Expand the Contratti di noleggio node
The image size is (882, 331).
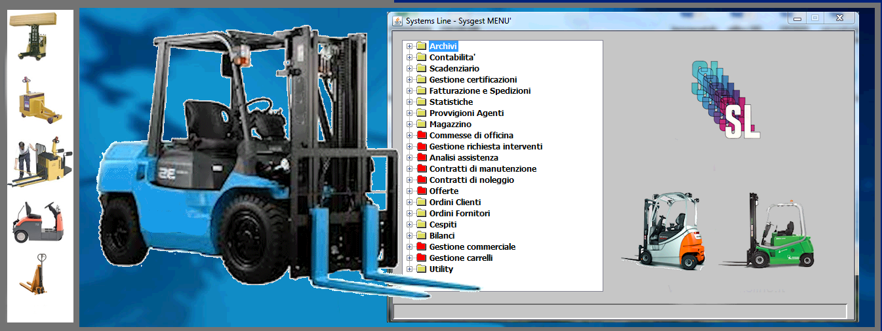coord(409,180)
